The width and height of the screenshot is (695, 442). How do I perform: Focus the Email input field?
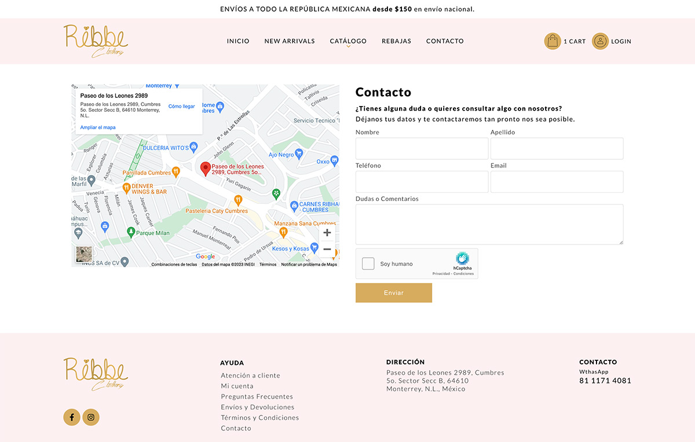point(557,182)
